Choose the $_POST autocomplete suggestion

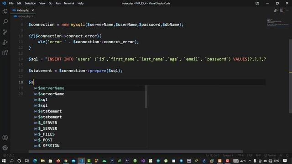coord(89,140)
